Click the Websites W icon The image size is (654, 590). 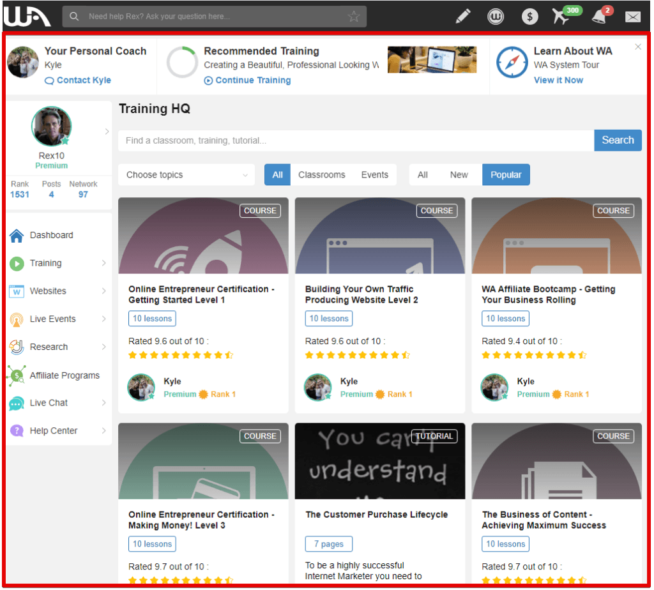point(17,291)
